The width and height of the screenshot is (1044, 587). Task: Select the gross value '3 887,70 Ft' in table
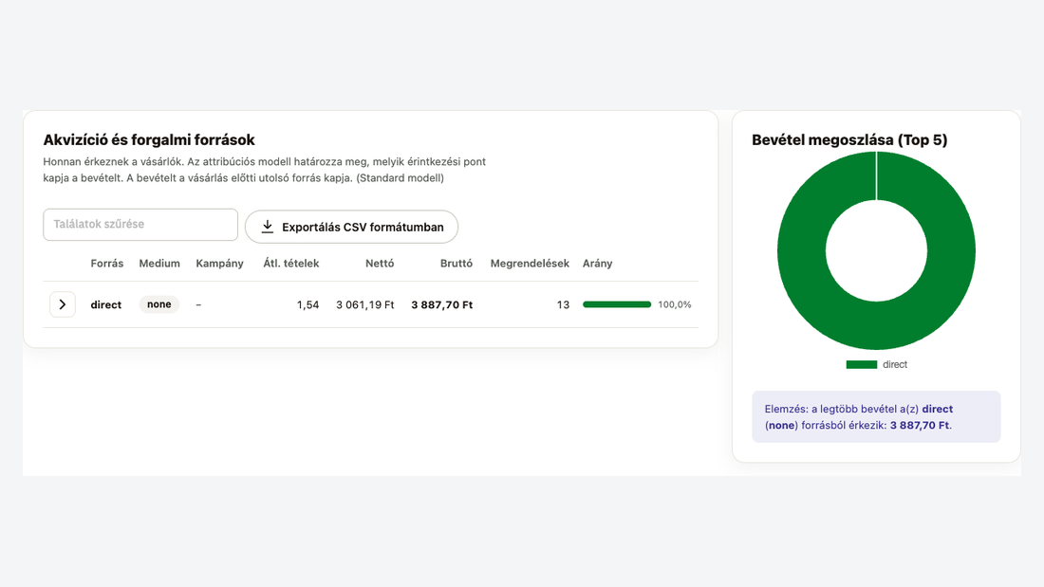(442, 304)
